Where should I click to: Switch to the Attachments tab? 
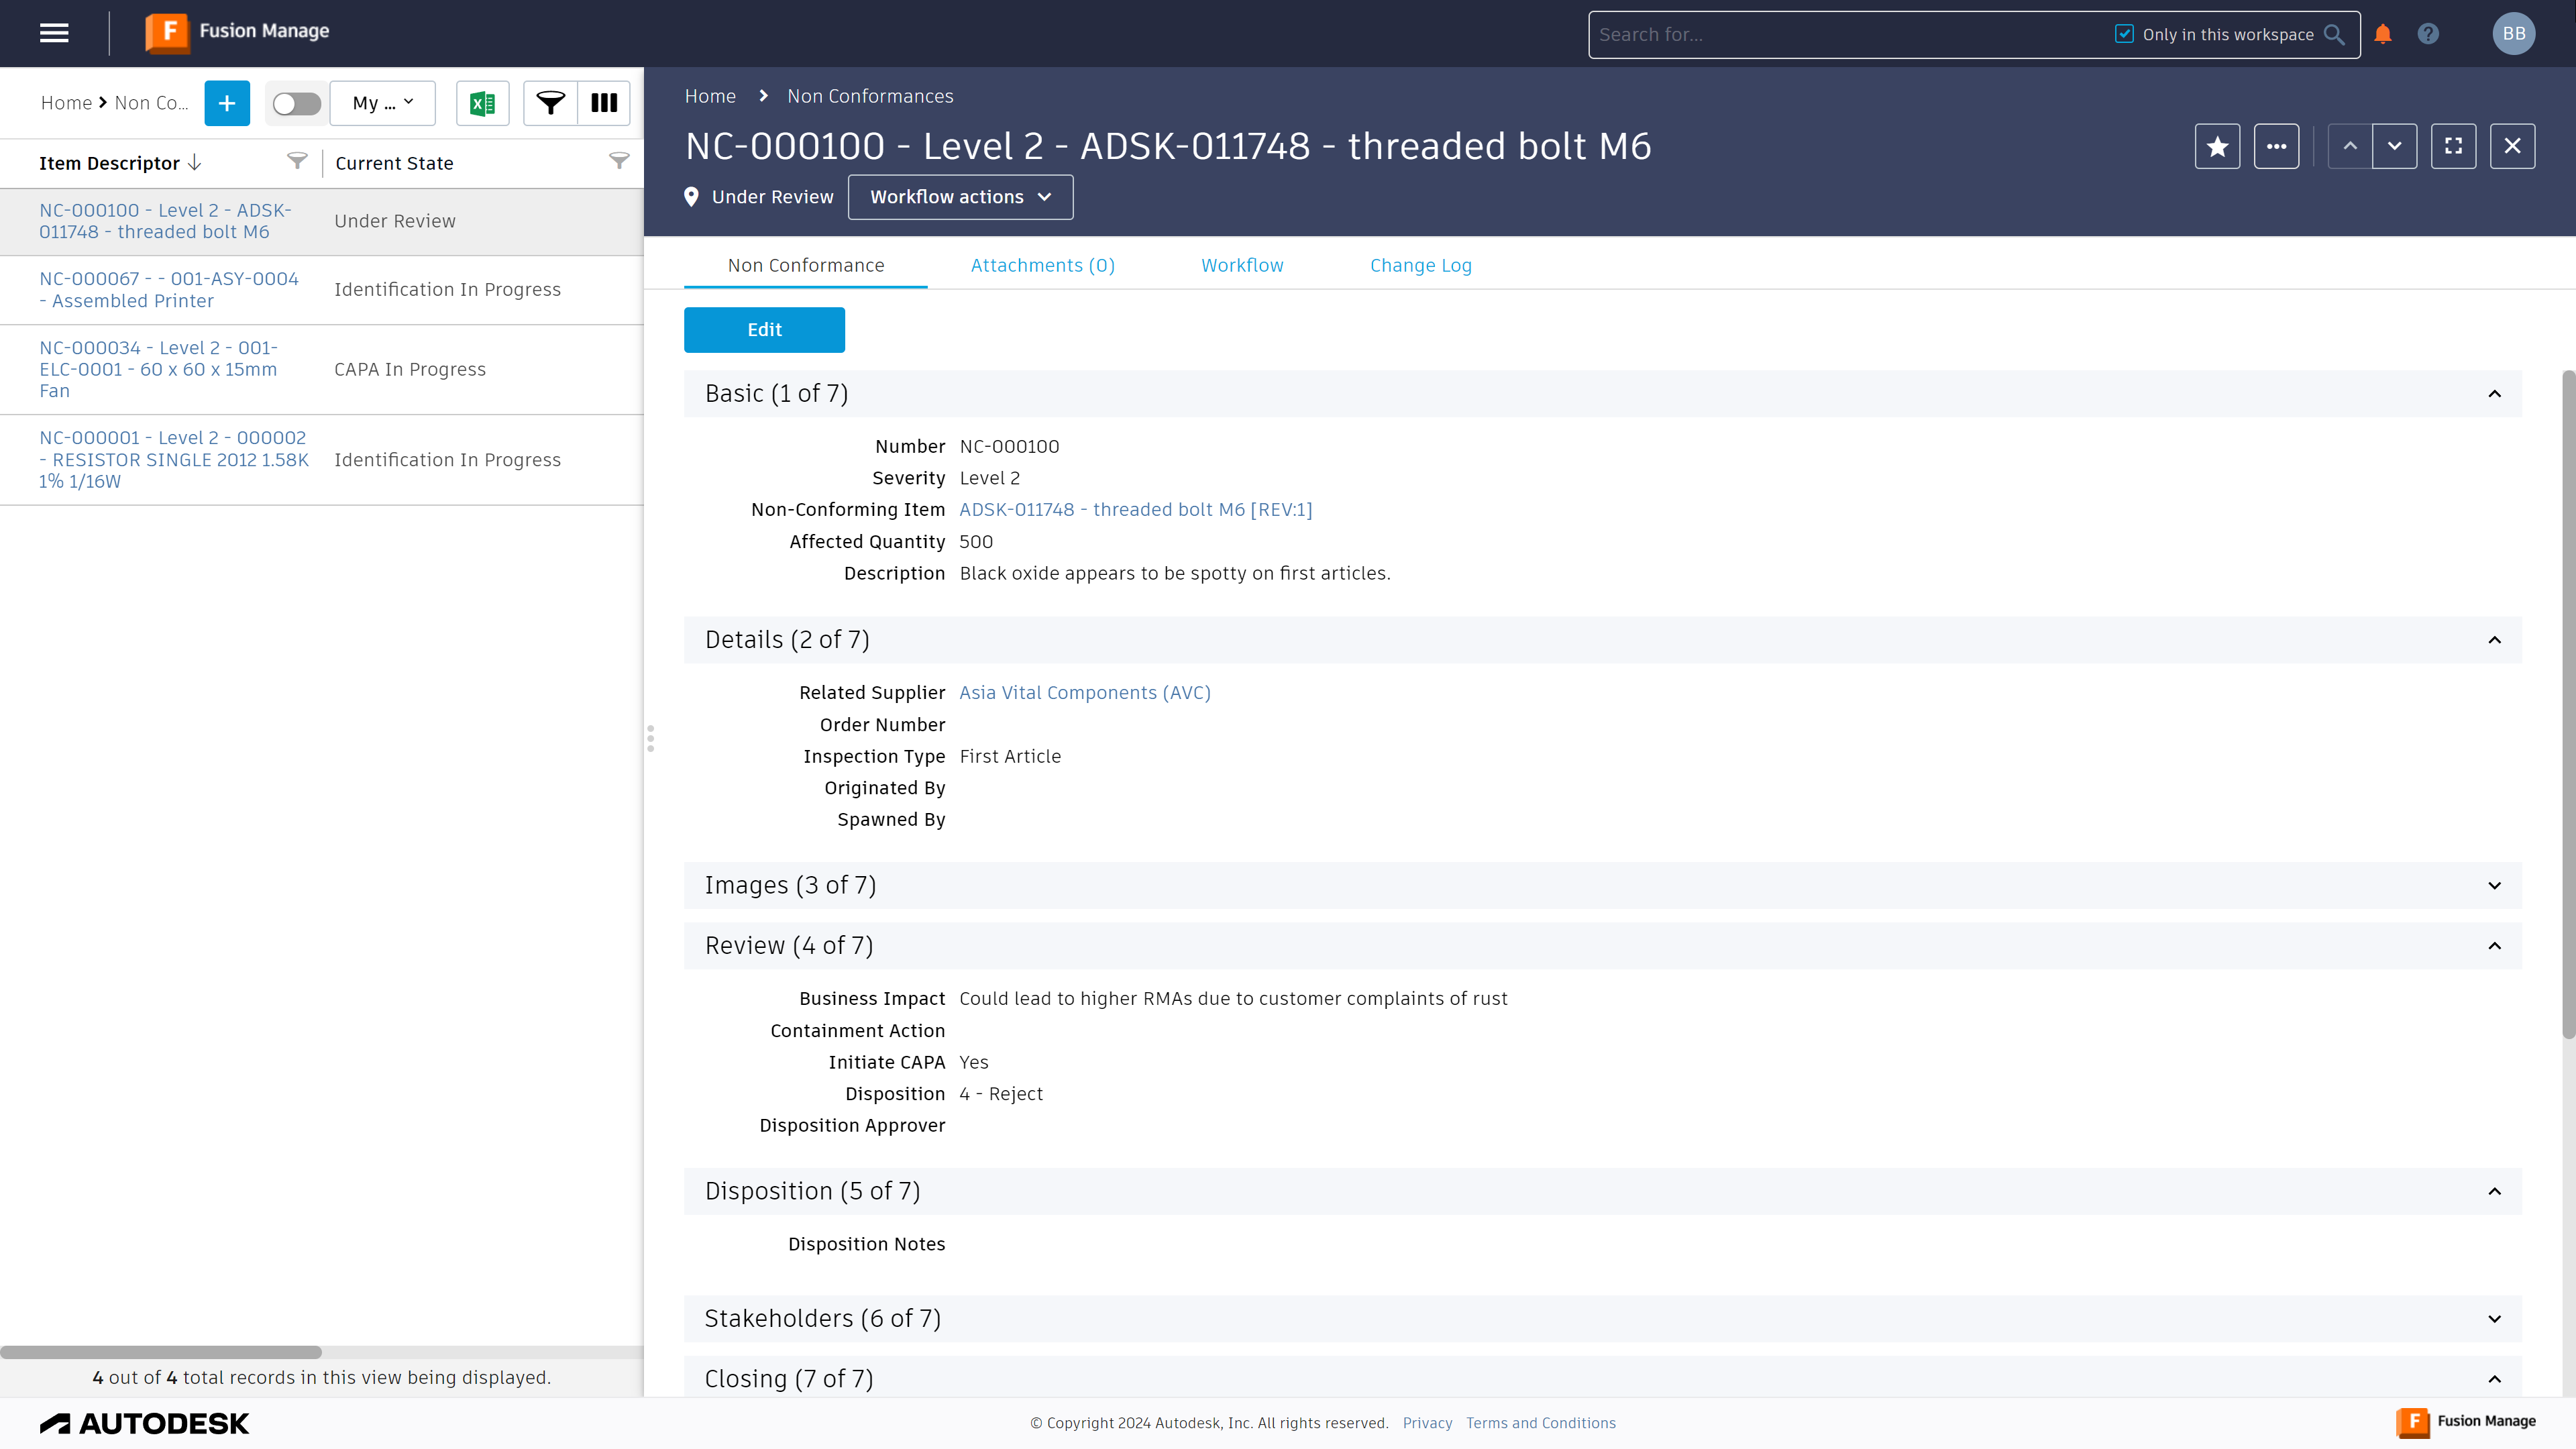point(1042,265)
